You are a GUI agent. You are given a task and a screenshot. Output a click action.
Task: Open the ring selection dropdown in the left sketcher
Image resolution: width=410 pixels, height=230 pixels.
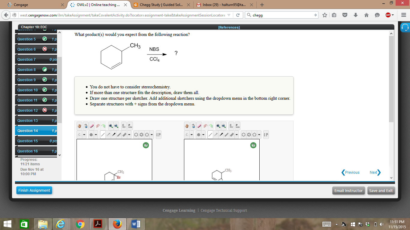pos(151,134)
